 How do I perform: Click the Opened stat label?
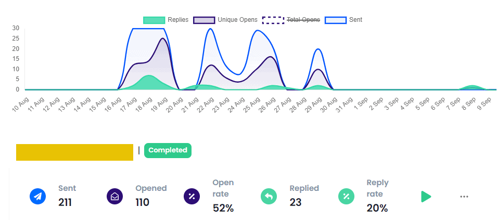[151, 188]
